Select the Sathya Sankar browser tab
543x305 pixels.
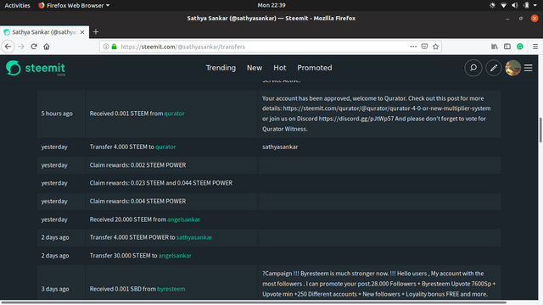(x=44, y=32)
